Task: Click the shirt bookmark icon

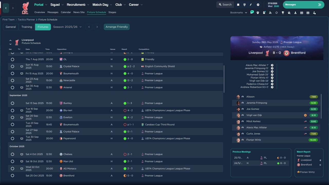Action: coord(258,13)
